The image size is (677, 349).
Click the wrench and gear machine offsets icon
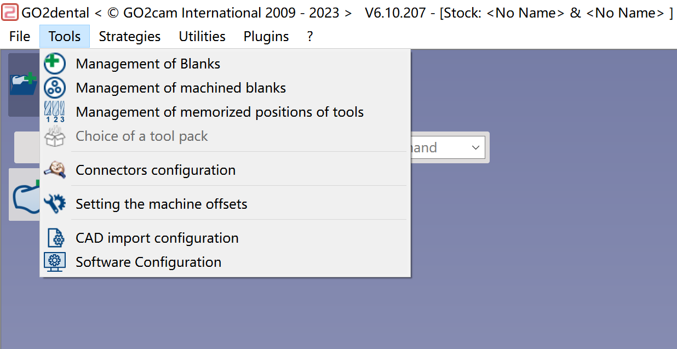[x=54, y=204]
